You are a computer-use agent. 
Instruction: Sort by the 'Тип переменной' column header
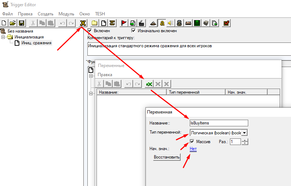click(196, 92)
